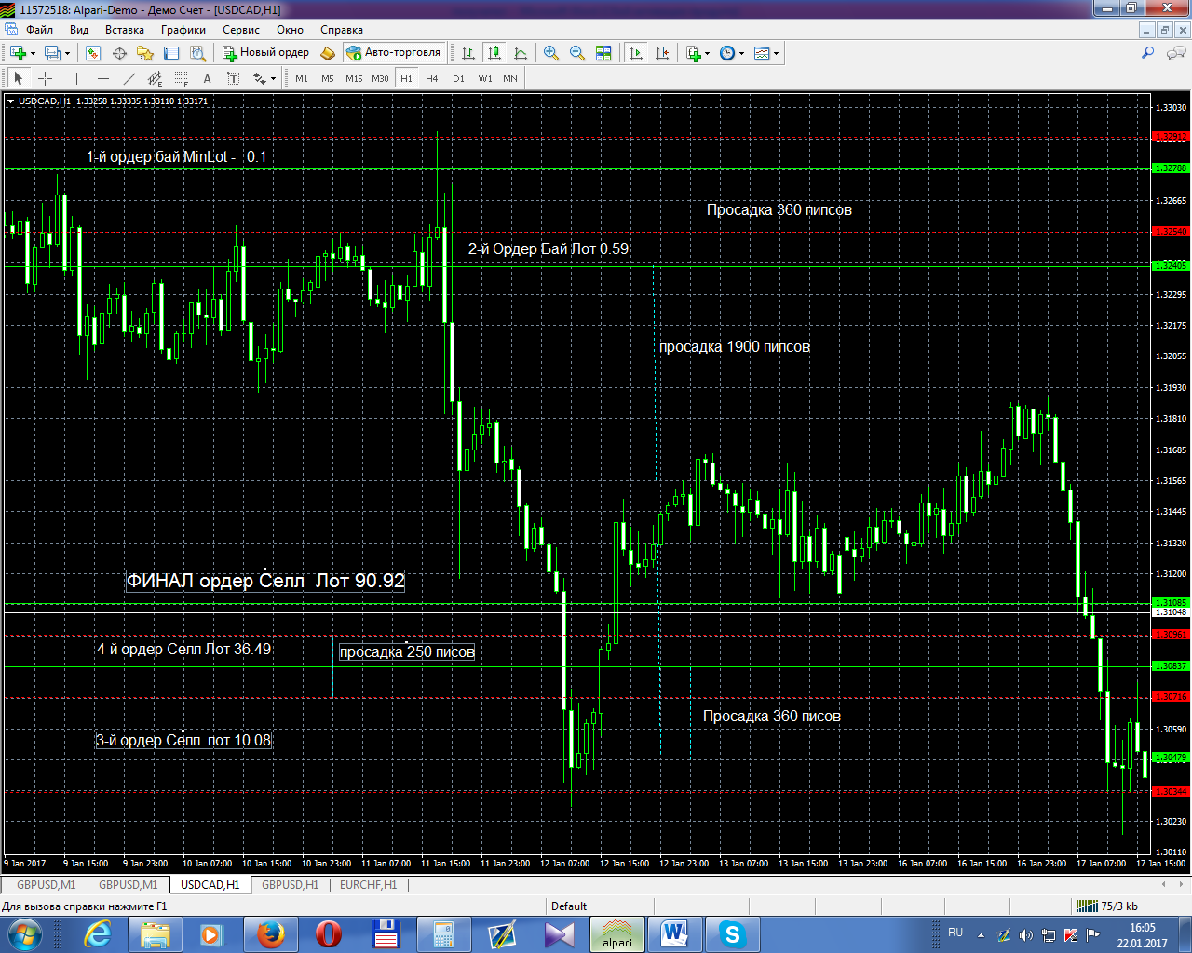Open the chat speech-bubbles icon
The height and width of the screenshot is (953, 1192).
coord(1176,53)
